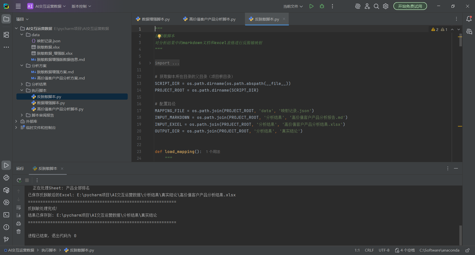
Task: Open the Terminal tool window
Action: click(6, 214)
